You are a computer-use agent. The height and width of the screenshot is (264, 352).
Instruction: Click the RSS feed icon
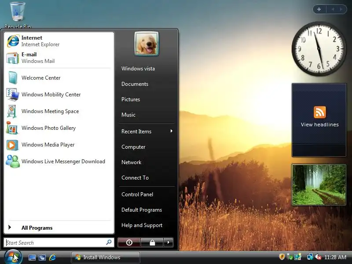coord(320,112)
